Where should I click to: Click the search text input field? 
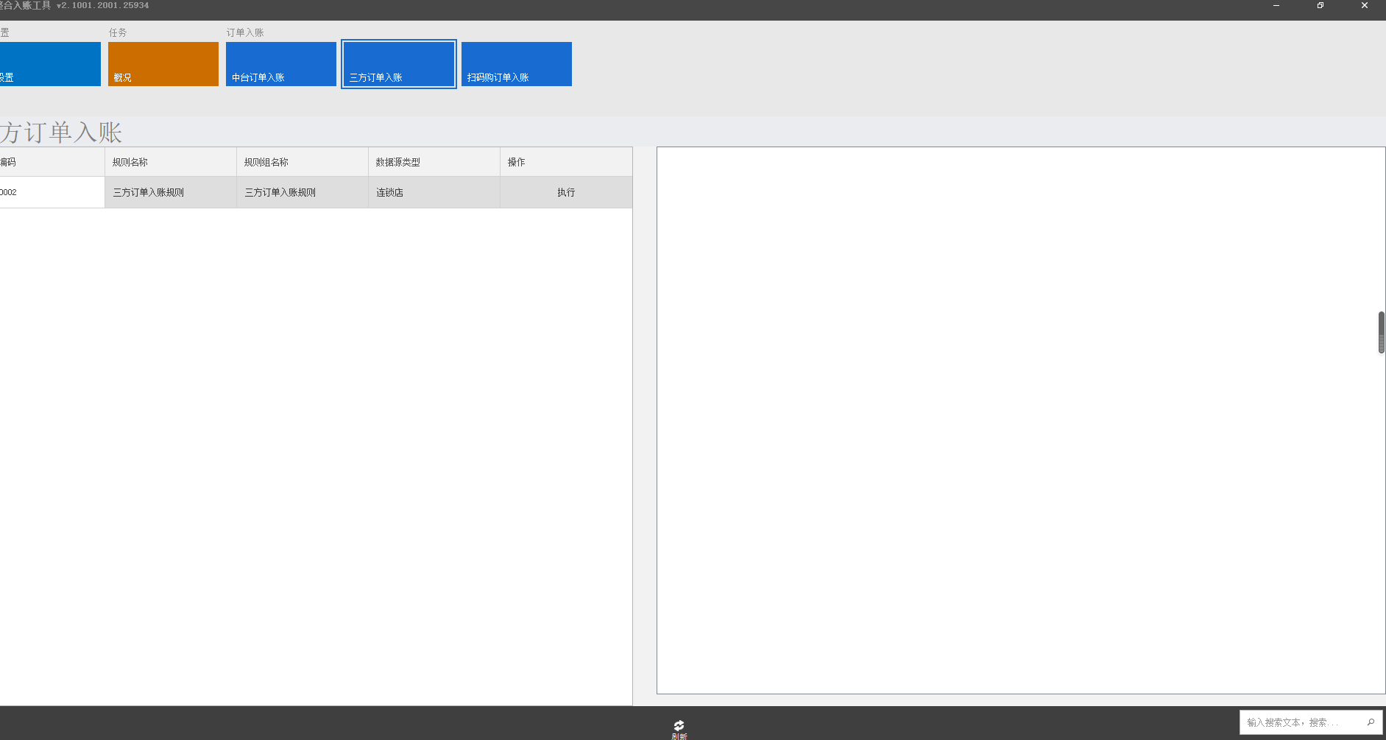(1301, 722)
